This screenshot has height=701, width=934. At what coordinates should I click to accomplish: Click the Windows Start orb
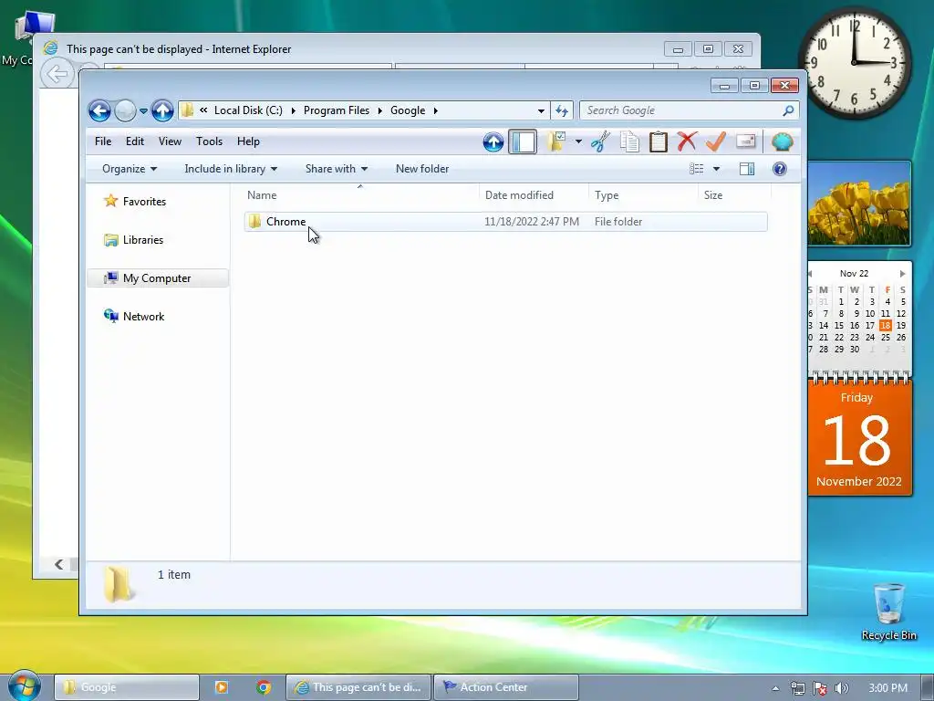tap(24, 685)
